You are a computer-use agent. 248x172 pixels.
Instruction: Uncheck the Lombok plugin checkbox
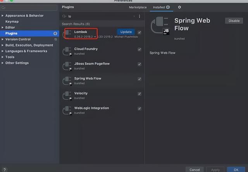coord(139,32)
